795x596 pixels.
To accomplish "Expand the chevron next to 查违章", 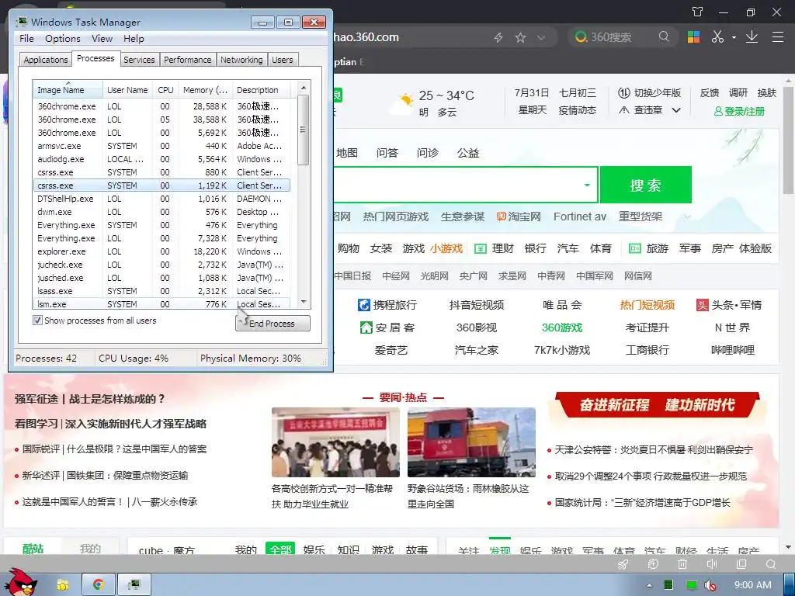I will [676, 110].
